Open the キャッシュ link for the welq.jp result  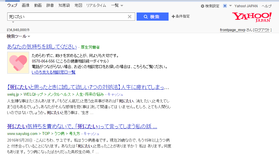[x=115, y=94]
